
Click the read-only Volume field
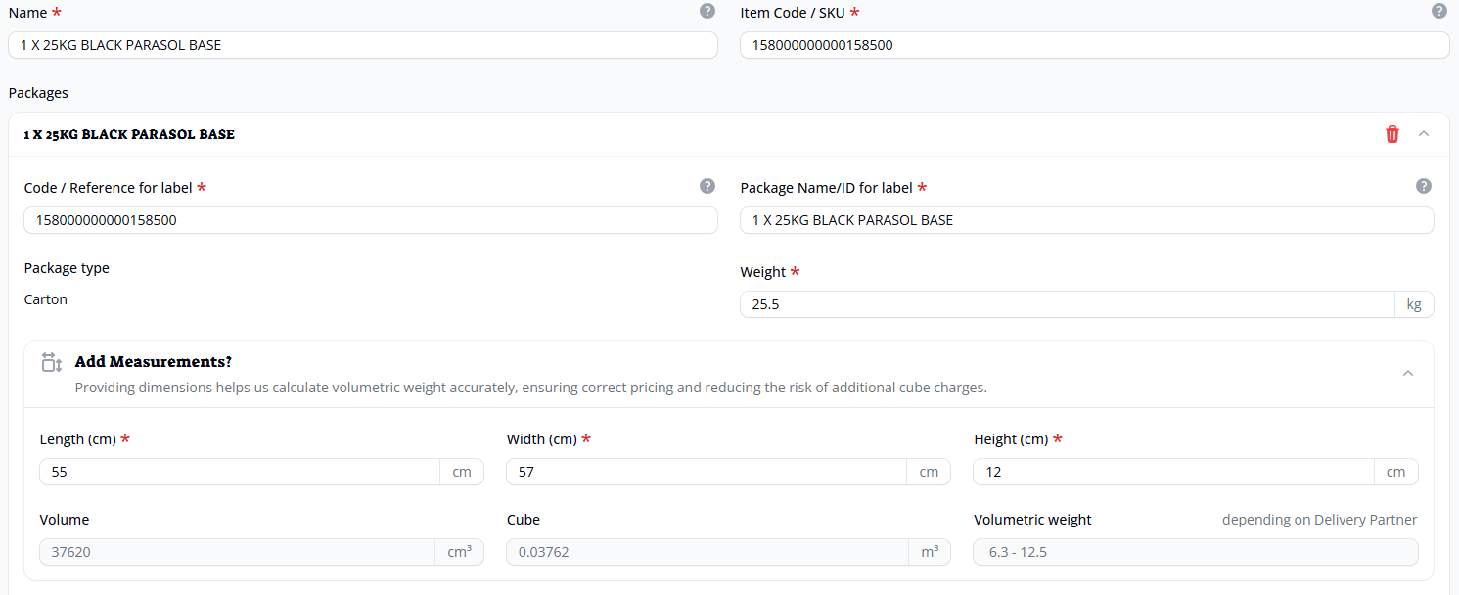(x=237, y=552)
